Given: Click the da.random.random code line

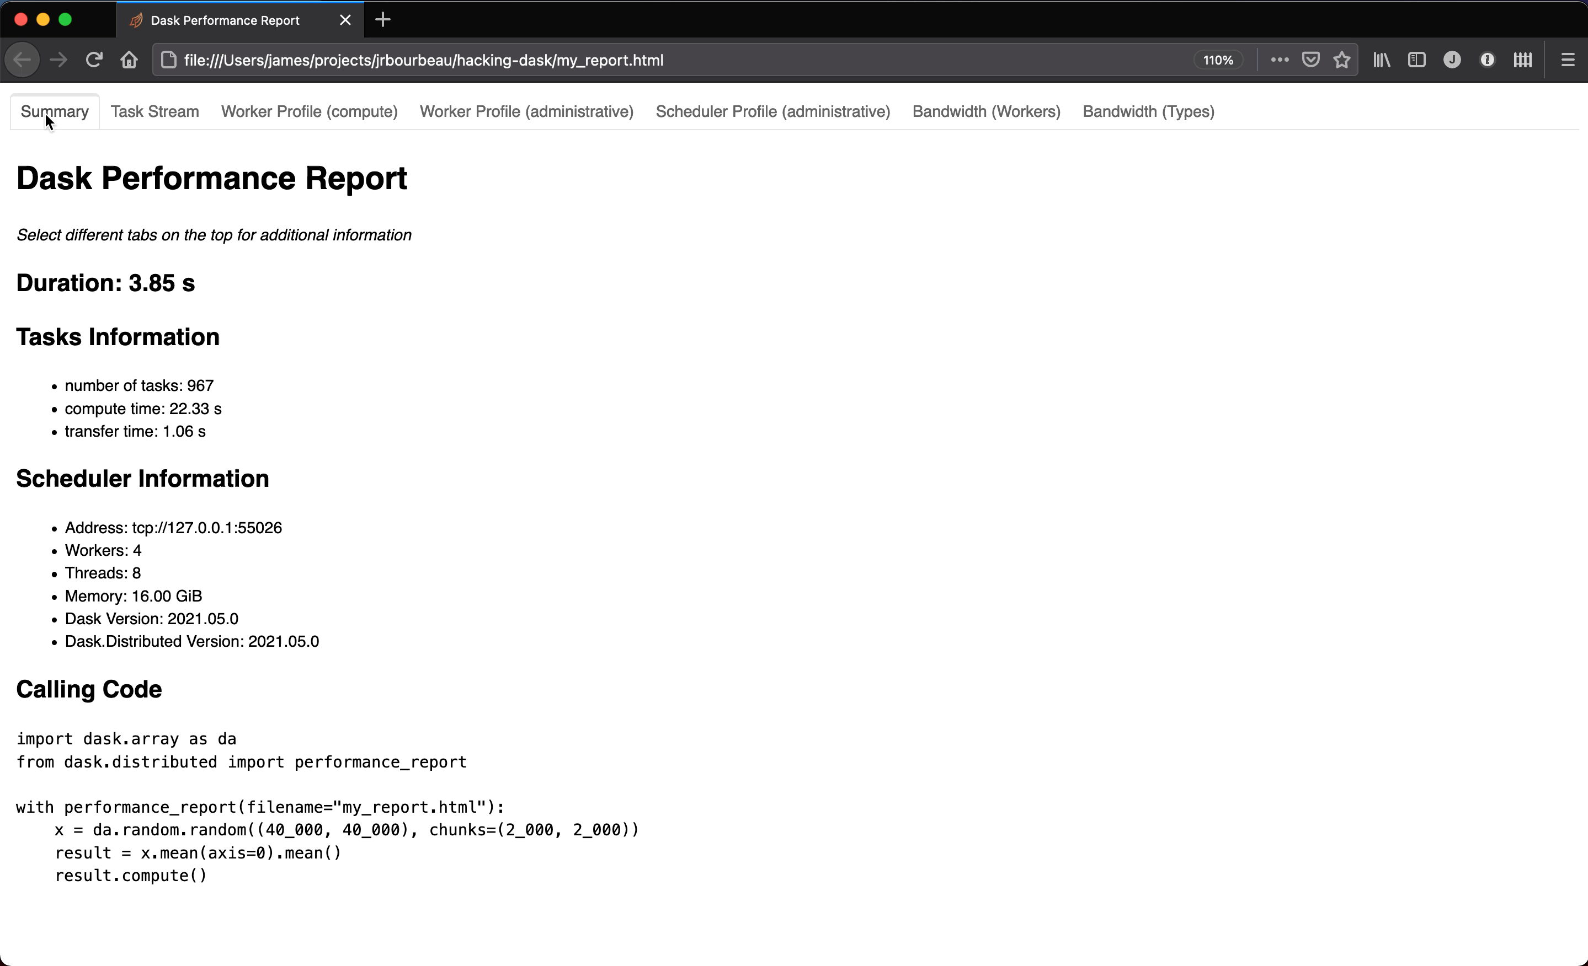Looking at the screenshot, I should [347, 830].
